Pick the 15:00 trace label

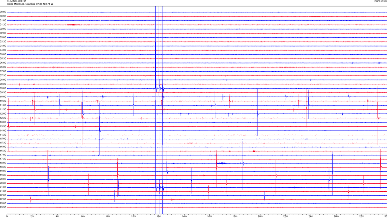tap(3, 139)
